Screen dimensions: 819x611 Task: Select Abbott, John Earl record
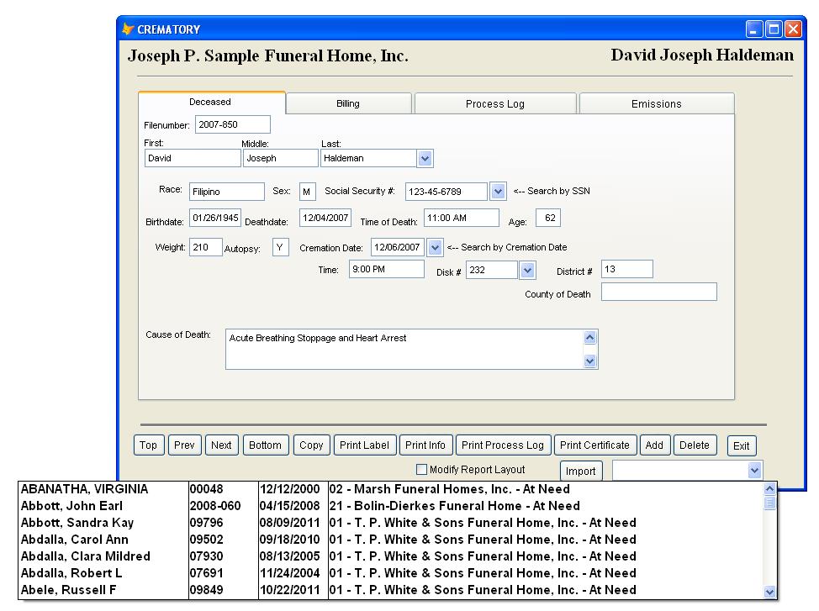(x=391, y=506)
